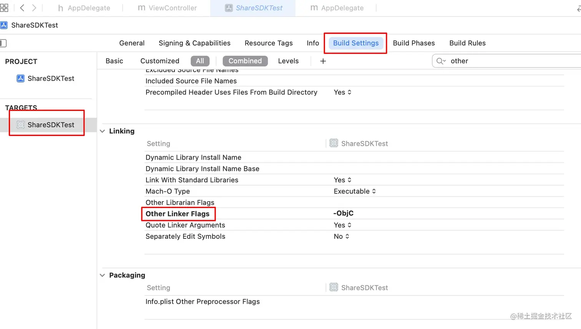Select the Dynamic Library Install Name row
581x329 pixels.
coord(354,157)
